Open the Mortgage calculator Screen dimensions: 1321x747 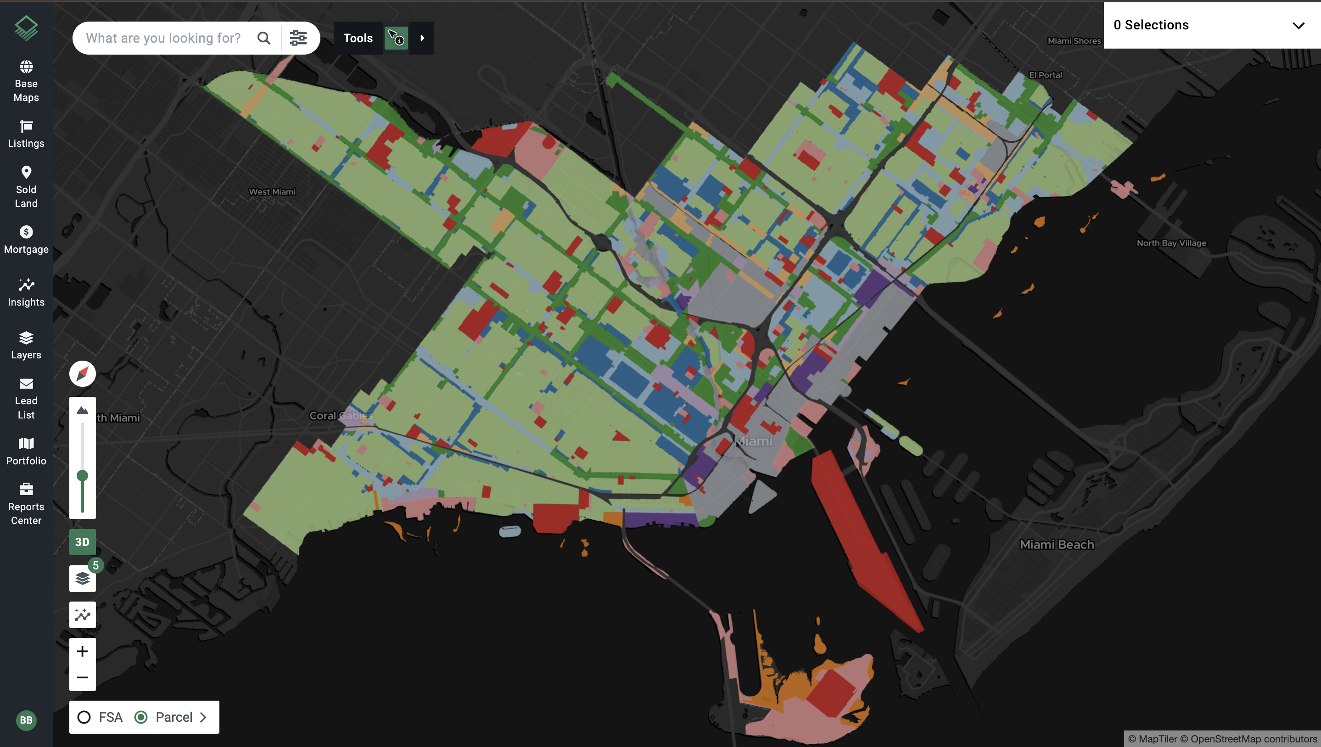(x=26, y=239)
